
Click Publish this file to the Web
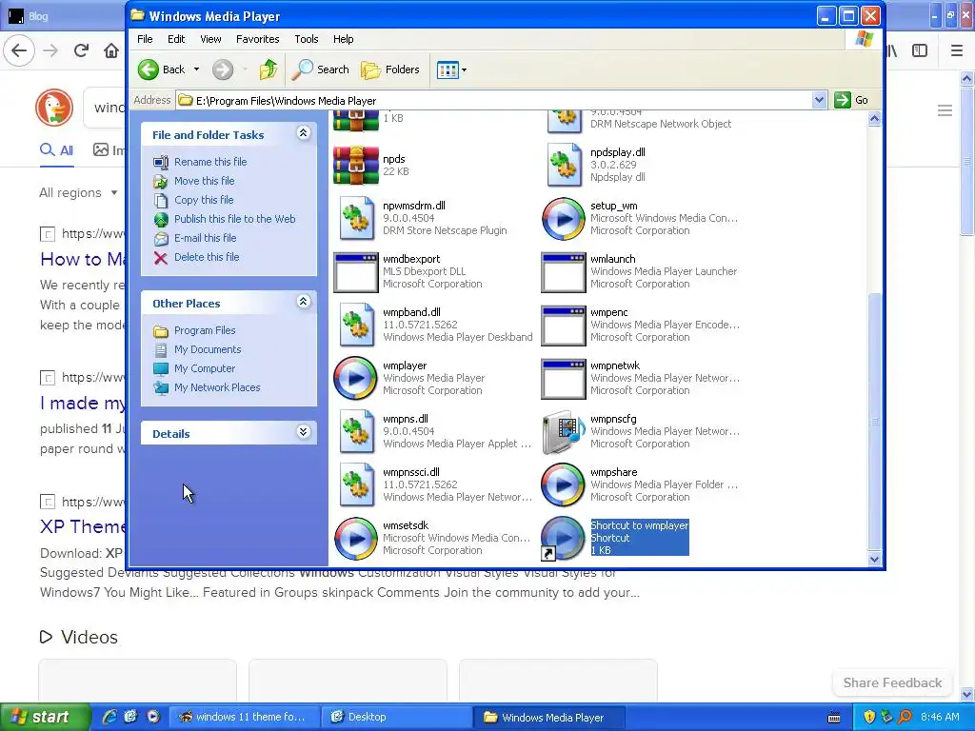coord(234,219)
